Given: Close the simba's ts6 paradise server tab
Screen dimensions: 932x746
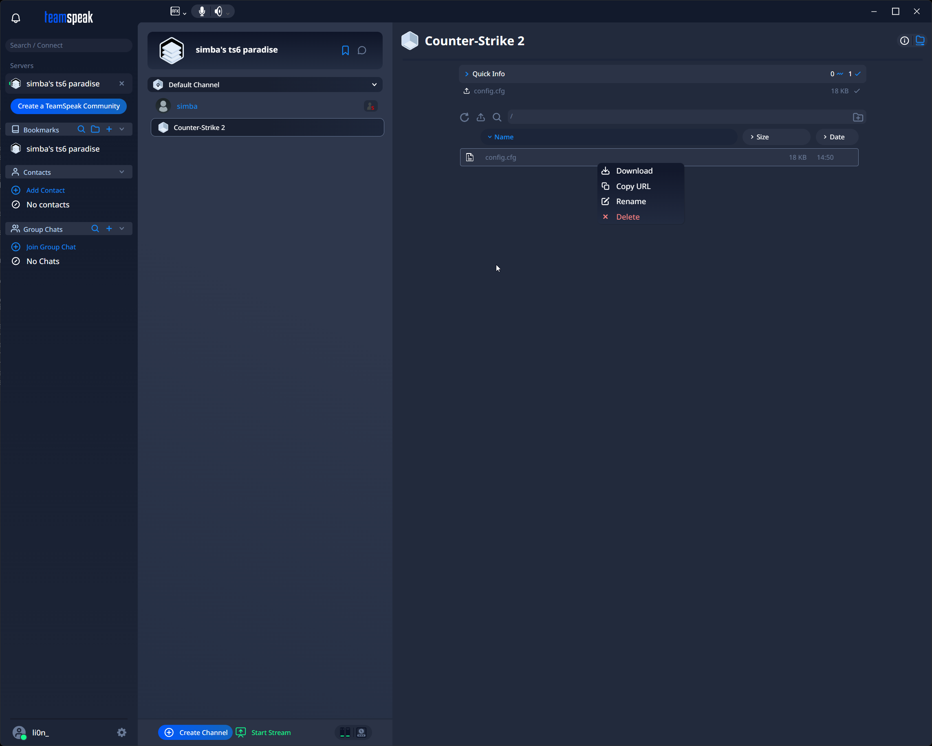Looking at the screenshot, I should [122, 84].
